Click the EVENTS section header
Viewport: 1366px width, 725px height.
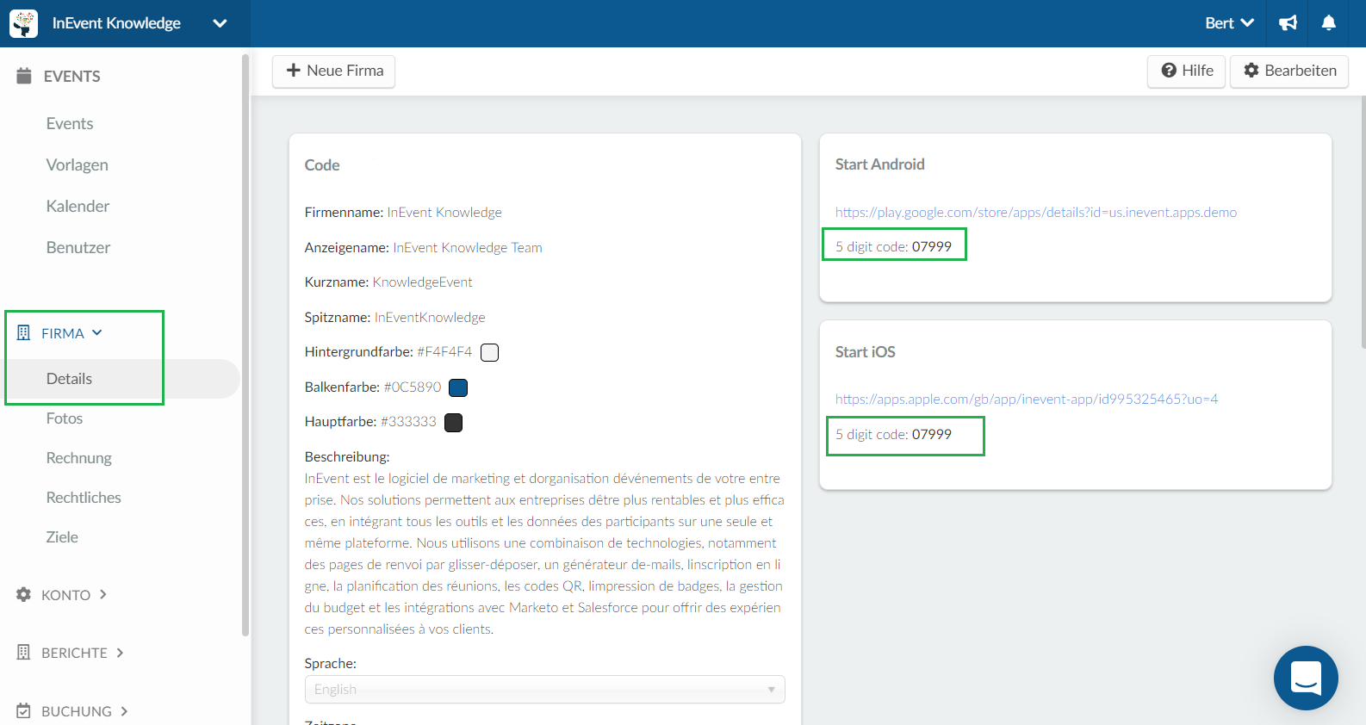pyautogui.click(x=72, y=77)
